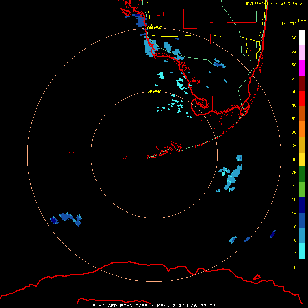This screenshot has height=308, width=308.
Task: Select the 50 NMI range ring label
Action: 154,91
